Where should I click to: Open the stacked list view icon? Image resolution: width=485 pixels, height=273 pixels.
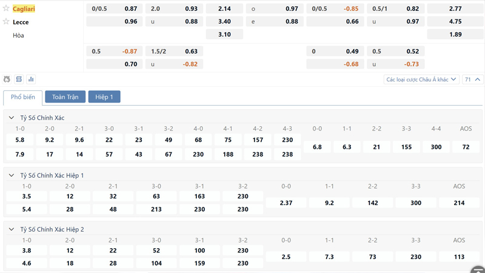[x=19, y=79]
